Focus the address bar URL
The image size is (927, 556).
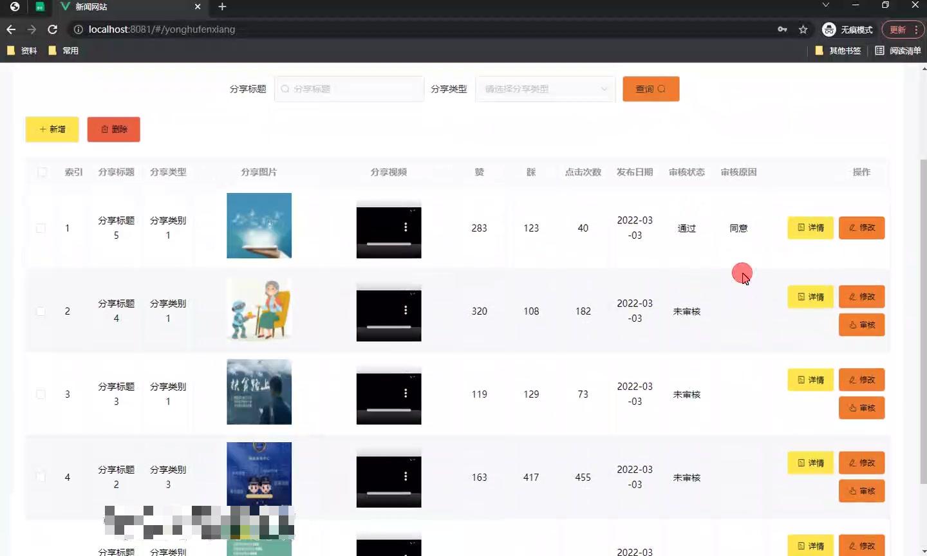(162, 30)
